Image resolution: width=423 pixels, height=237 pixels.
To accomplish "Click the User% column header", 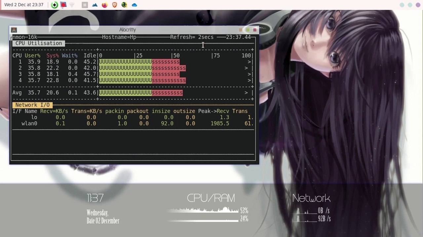I will (32, 56).
